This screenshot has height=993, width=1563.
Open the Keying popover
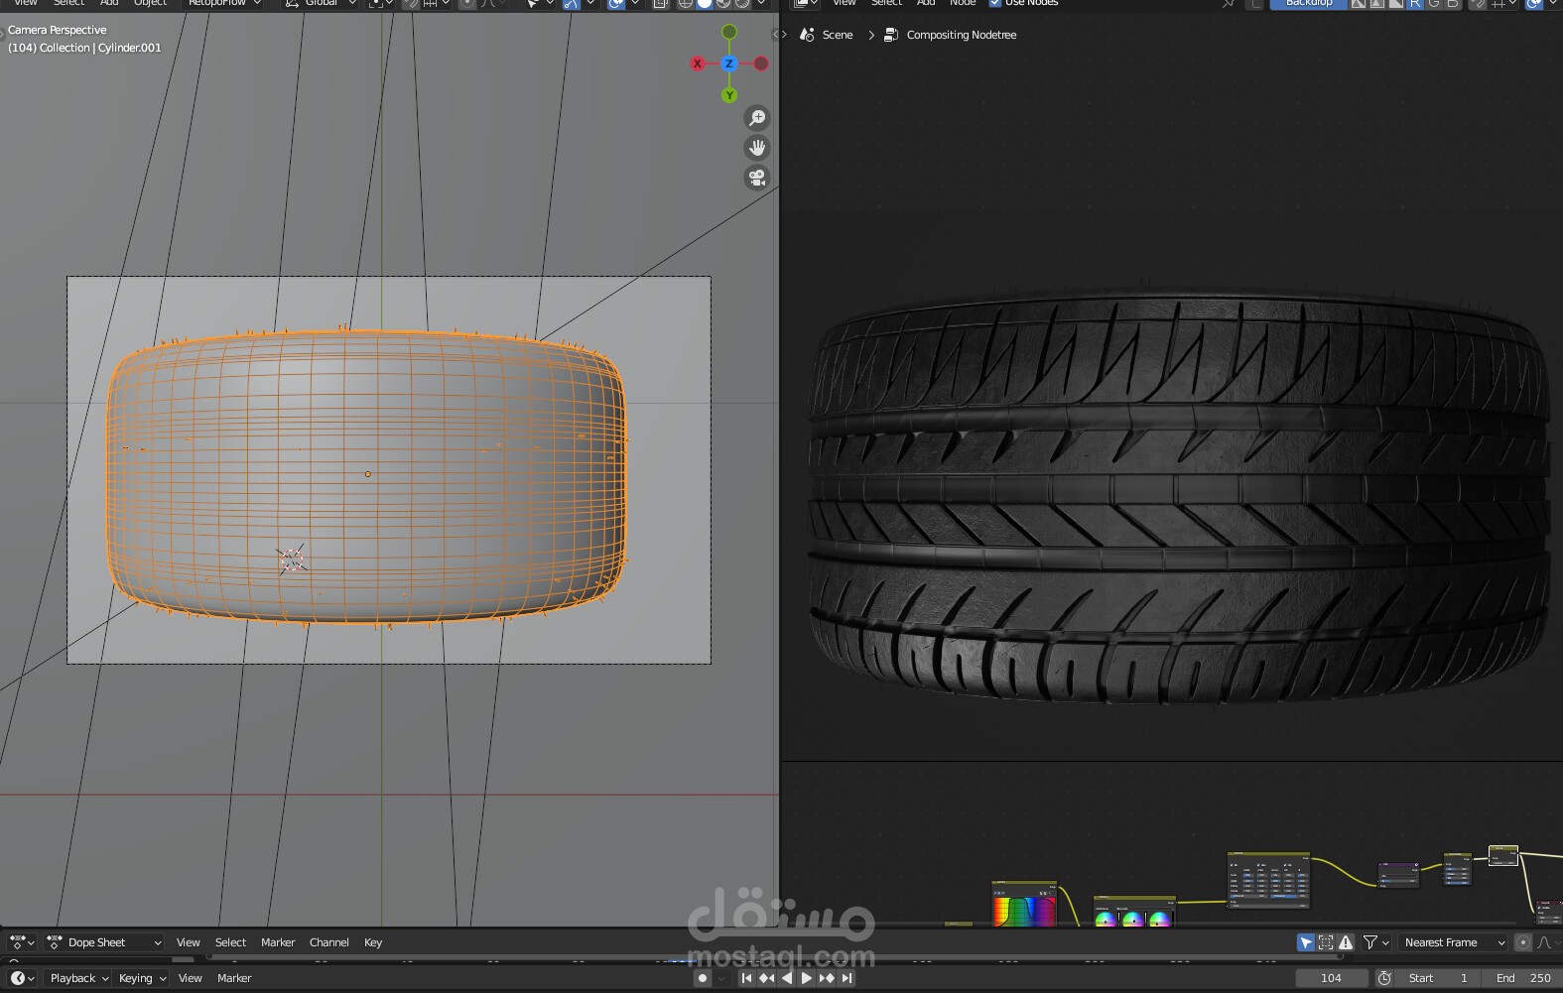(x=142, y=978)
